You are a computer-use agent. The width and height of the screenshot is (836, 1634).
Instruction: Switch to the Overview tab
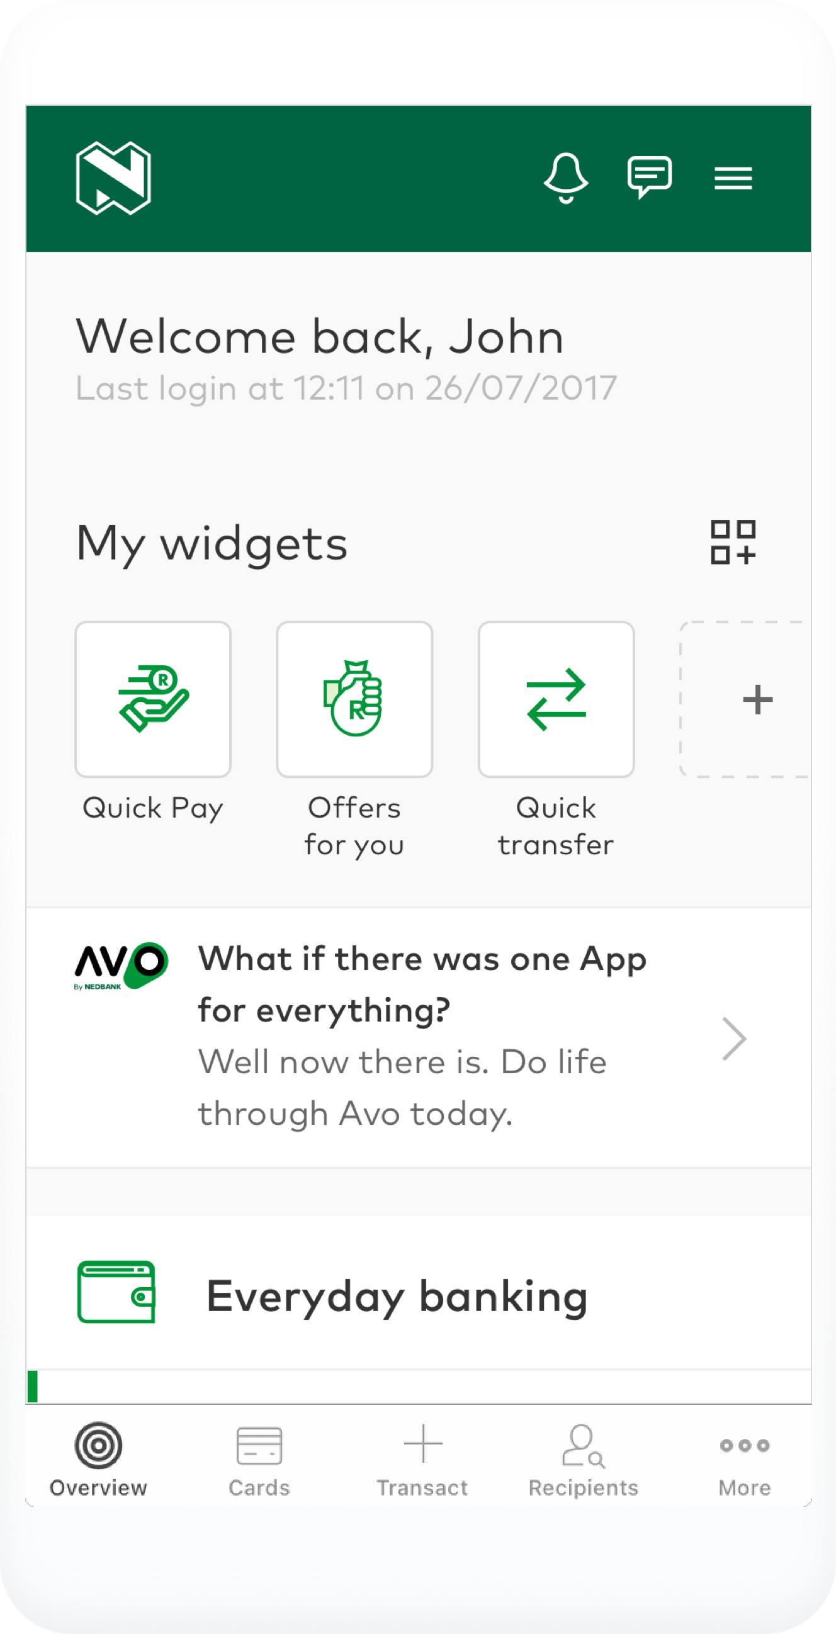click(98, 1459)
